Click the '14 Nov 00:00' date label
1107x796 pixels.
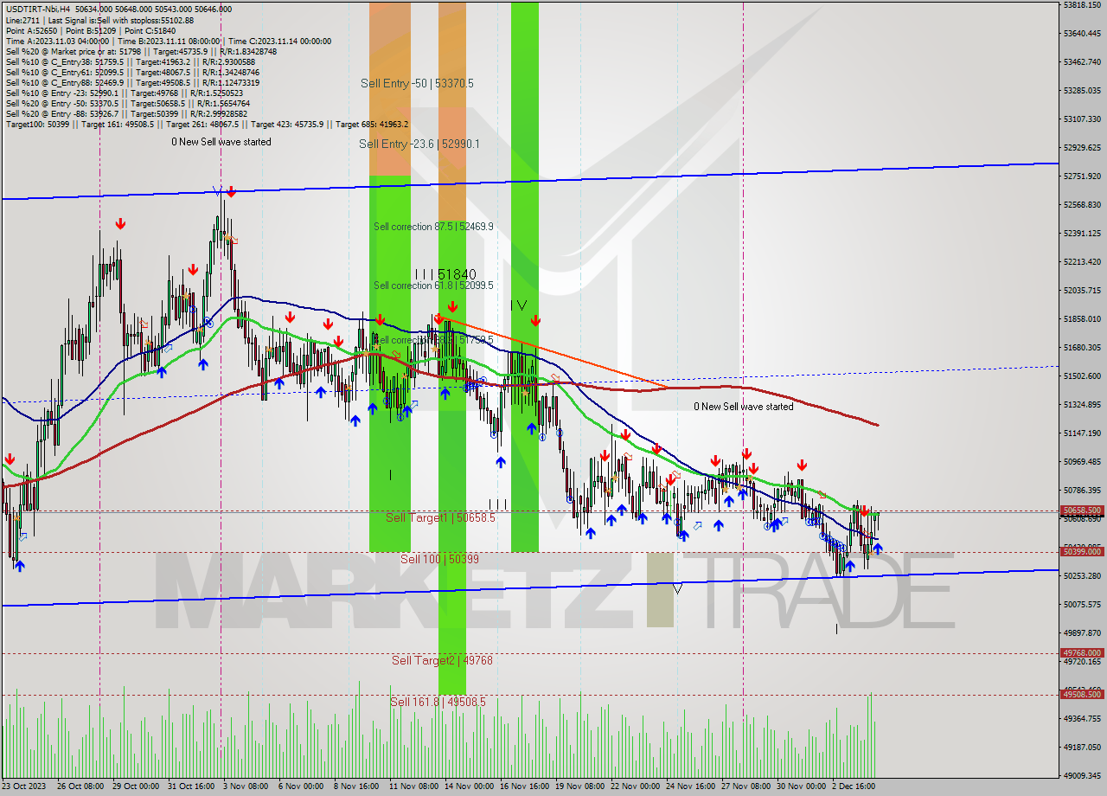point(468,786)
